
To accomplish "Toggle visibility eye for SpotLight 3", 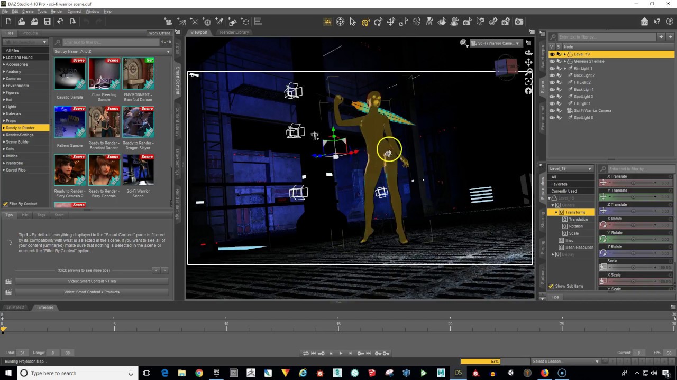I will pos(552,97).
